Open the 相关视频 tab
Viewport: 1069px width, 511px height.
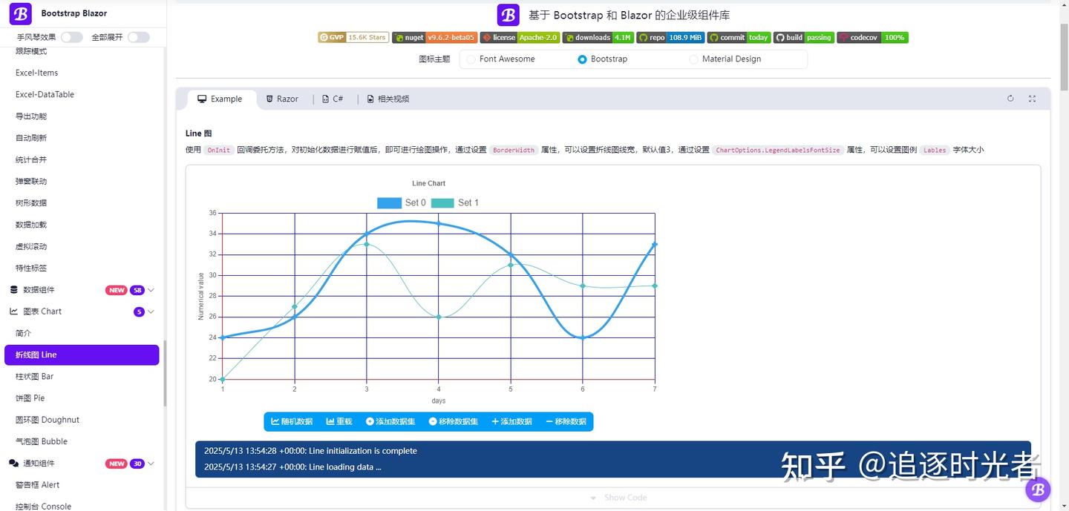pos(388,99)
